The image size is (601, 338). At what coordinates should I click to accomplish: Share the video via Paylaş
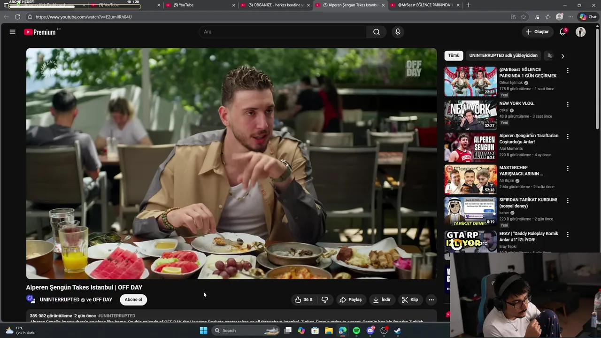pos(351,300)
